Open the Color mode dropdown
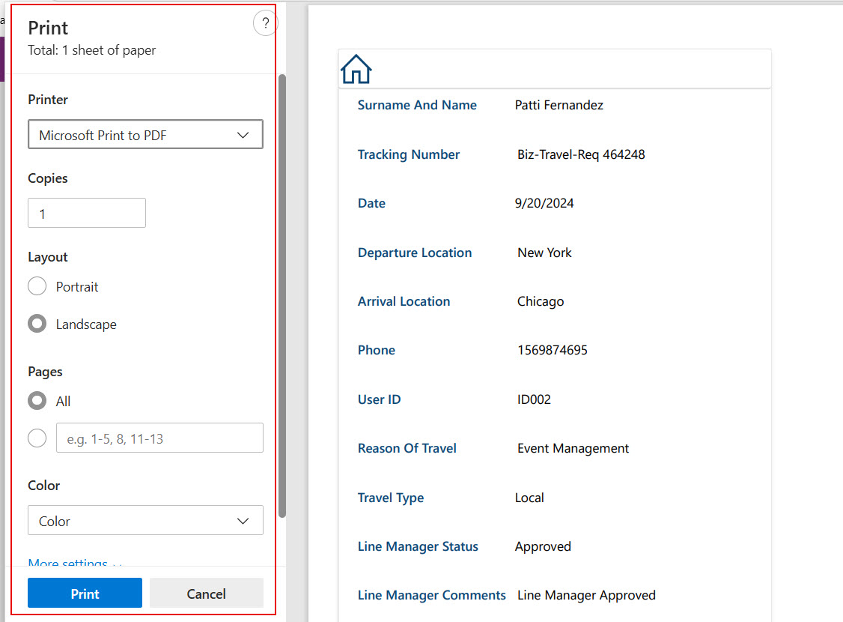This screenshot has height=622, width=843. click(145, 520)
